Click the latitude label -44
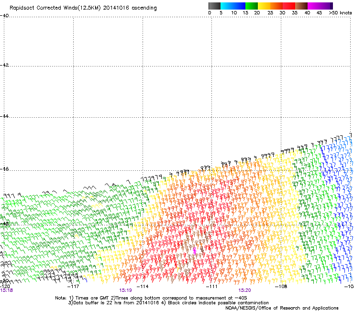This screenshot has width=354, height=311. 4,116
